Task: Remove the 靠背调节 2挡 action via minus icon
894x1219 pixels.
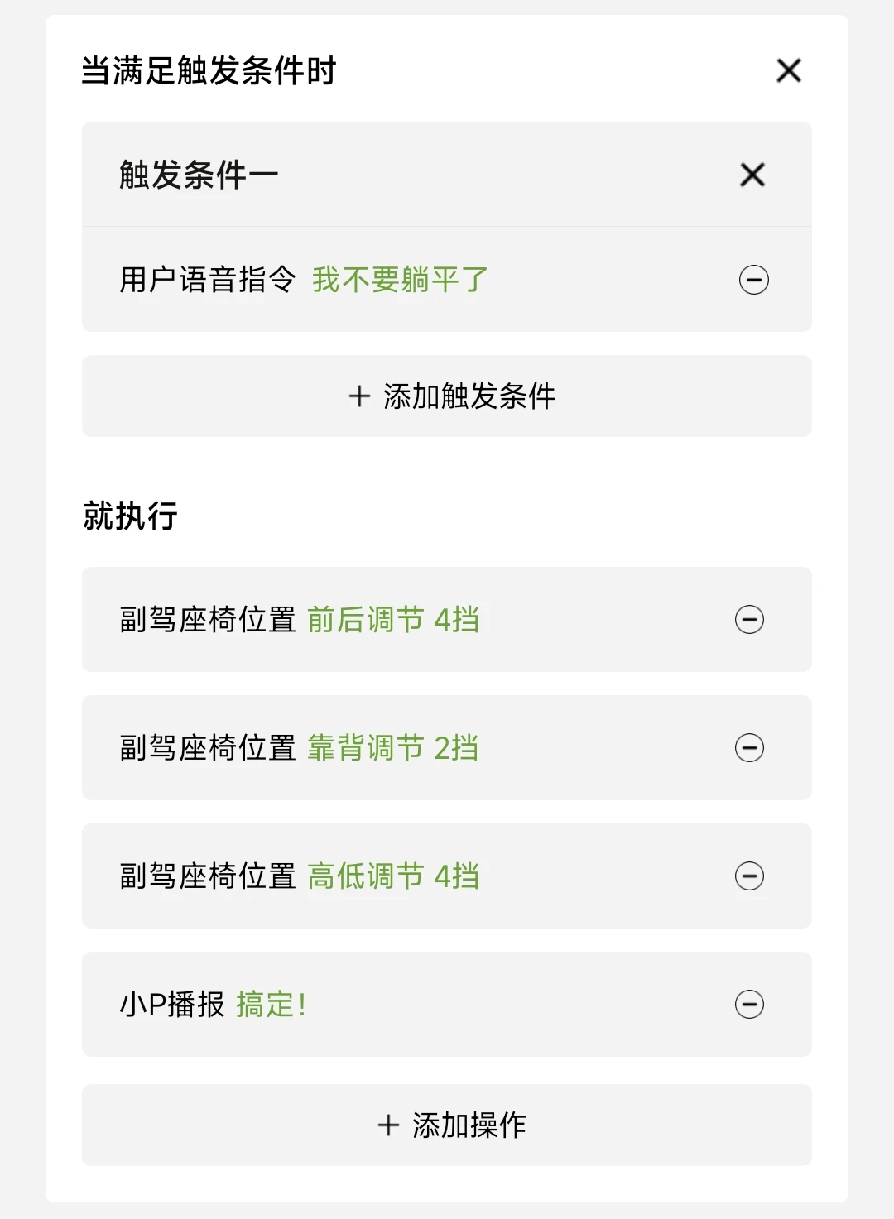Action: click(749, 747)
